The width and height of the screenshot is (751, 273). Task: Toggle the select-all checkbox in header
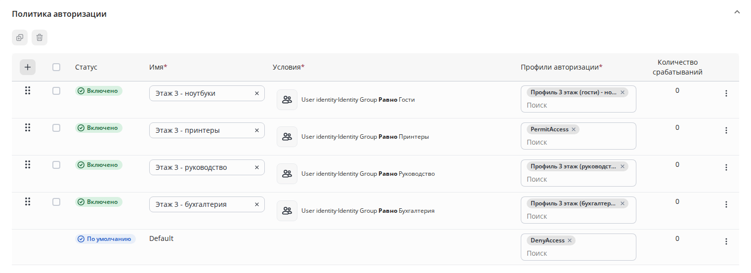click(56, 67)
